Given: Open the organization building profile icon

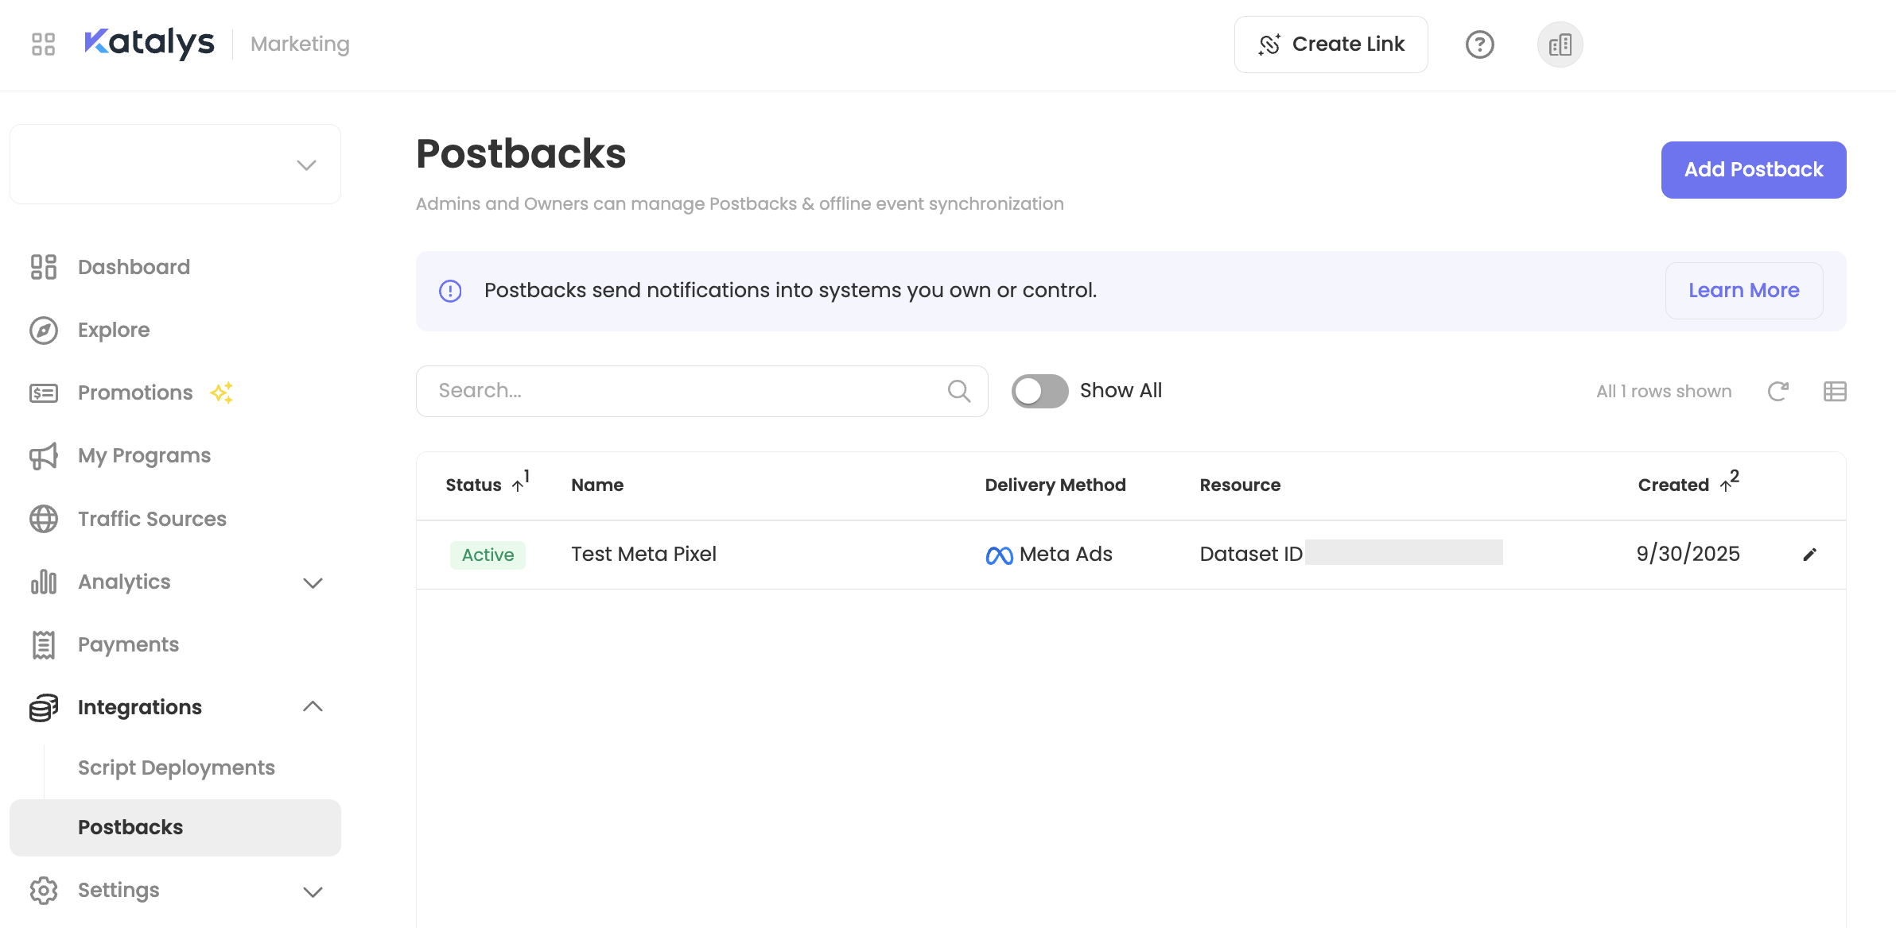Looking at the screenshot, I should (1560, 44).
